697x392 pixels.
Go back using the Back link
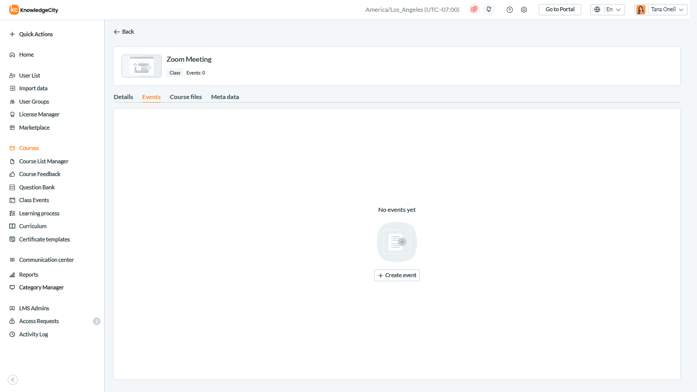pos(124,32)
